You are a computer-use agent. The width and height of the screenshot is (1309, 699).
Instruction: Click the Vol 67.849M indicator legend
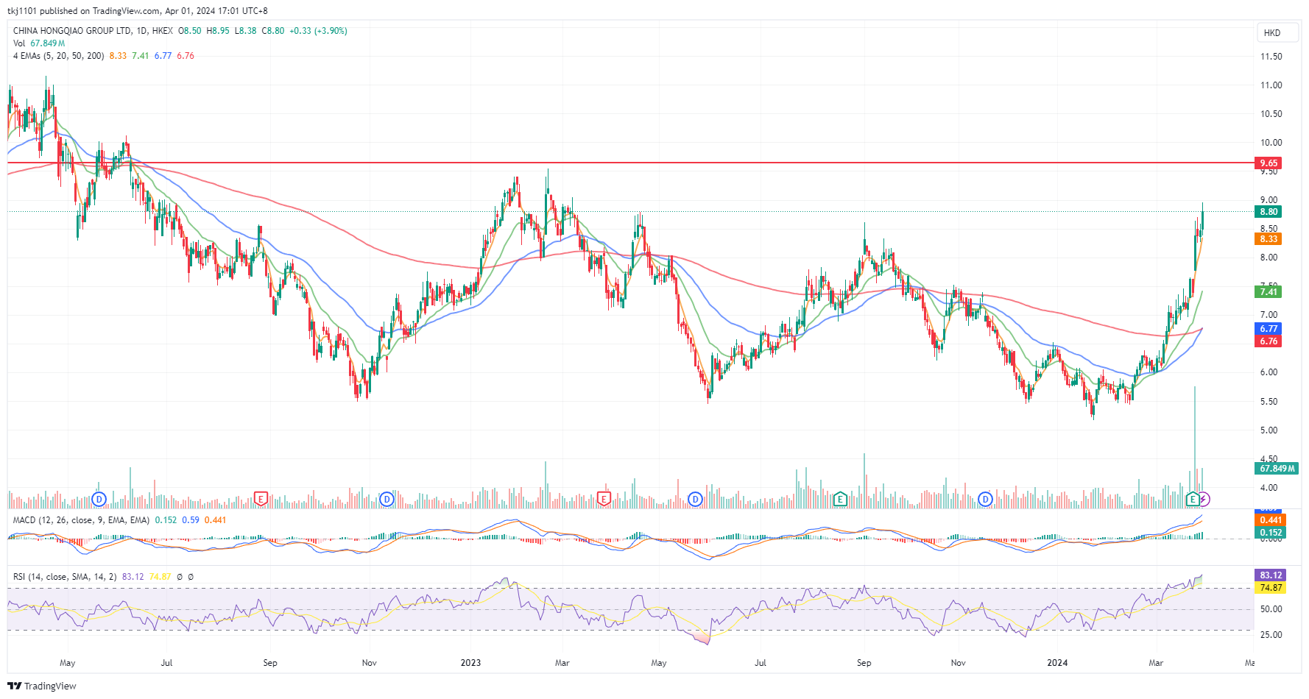point(39,43)
